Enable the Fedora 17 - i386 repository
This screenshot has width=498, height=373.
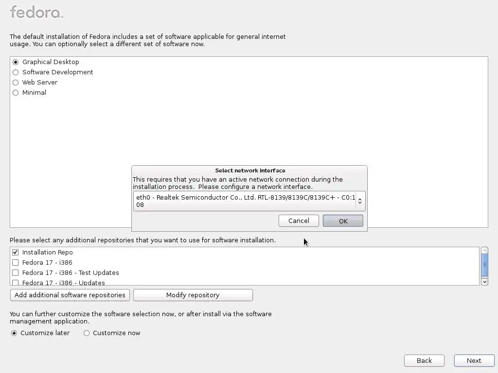point(15,262)
